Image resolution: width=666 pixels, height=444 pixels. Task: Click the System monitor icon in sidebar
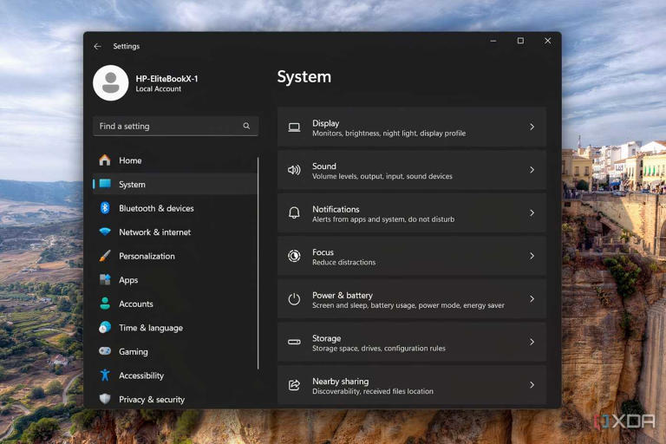tap(105, 184)
